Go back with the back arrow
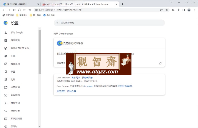This screenshot has width=198, height=128. point(4,10)
